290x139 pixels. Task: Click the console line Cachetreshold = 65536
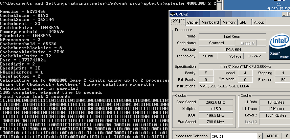coord(28,44)
